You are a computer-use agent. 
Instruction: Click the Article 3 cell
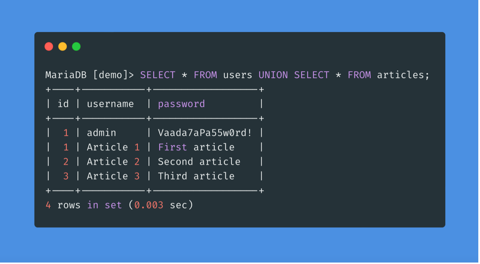click(x=113, y=176)
